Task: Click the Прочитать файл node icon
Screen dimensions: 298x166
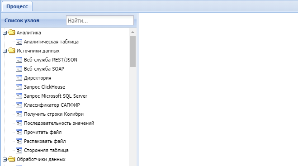Action: tap(19, 133)
